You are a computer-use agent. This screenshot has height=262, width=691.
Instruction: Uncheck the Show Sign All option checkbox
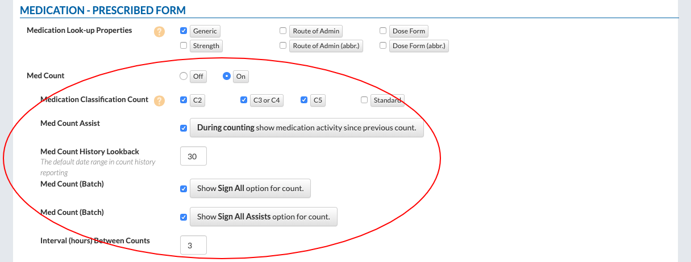[184, 189]
